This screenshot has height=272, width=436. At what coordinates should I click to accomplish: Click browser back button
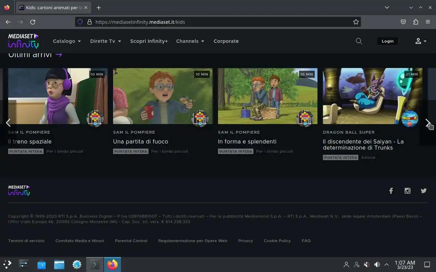click(x=8, y=22)
